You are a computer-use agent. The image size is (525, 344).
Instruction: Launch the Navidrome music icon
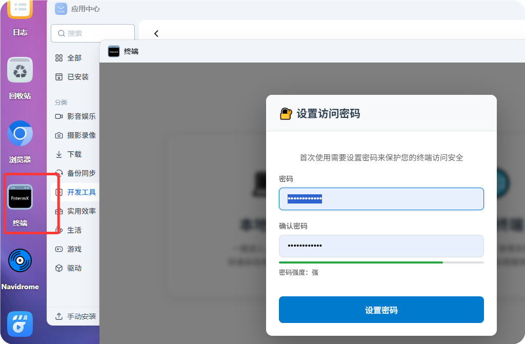click(20, 261)
